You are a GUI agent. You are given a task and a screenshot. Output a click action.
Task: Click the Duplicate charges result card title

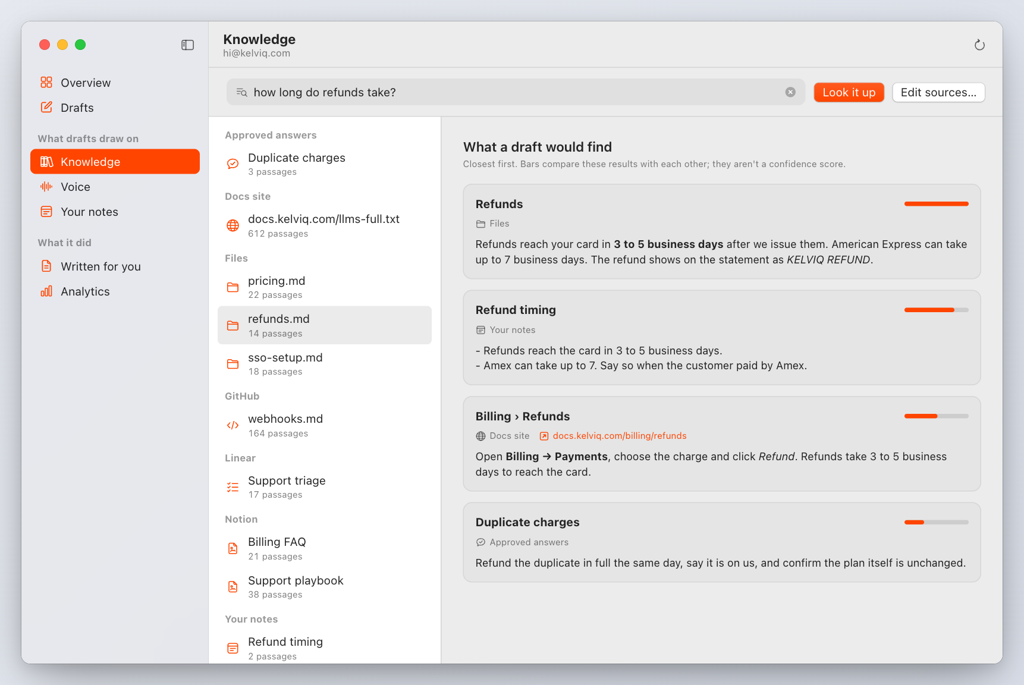tap(527, 522)
